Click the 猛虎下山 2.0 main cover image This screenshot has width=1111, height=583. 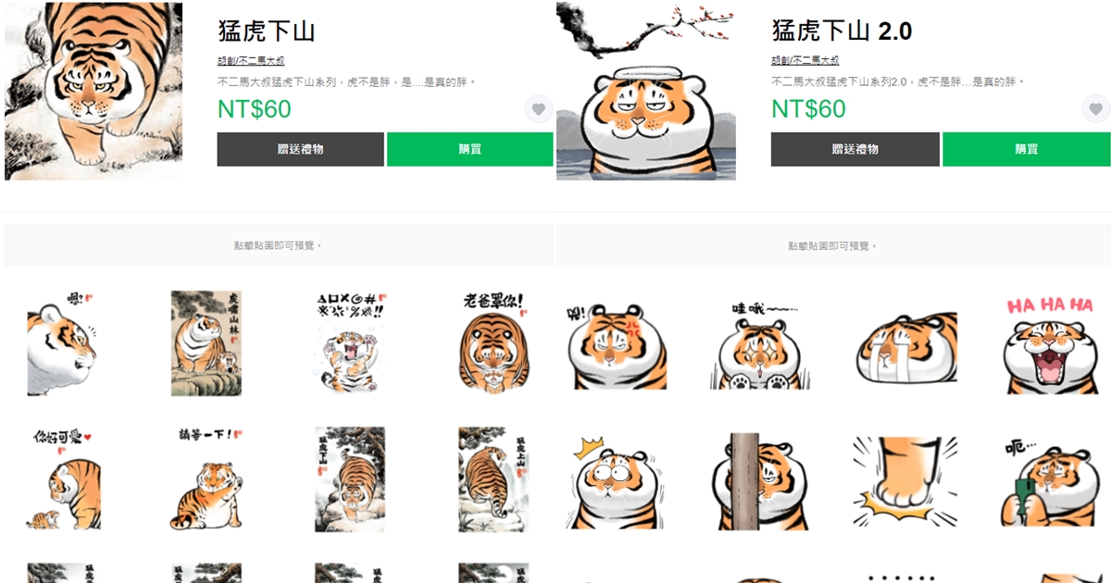(646, 91)
